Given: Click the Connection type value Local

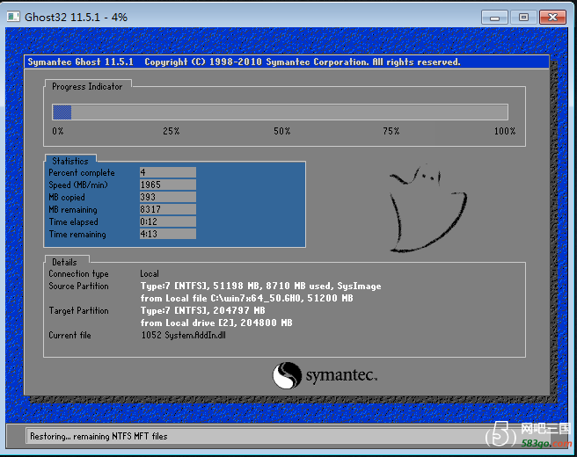Looking at the screenshot, I should [150, 273].
